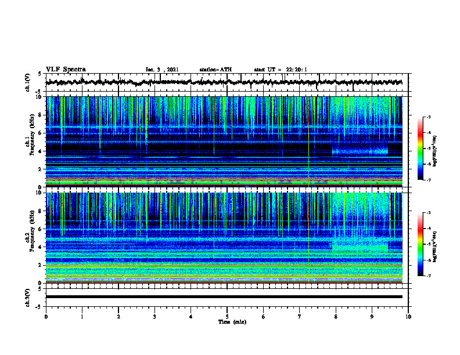Viewport: 460px width, 355px height.
Task: Click tick label "2" on the Time axis
Action: [x=118, y=317]
